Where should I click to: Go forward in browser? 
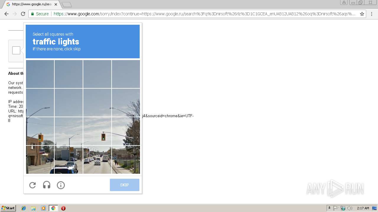pos(15,14)
